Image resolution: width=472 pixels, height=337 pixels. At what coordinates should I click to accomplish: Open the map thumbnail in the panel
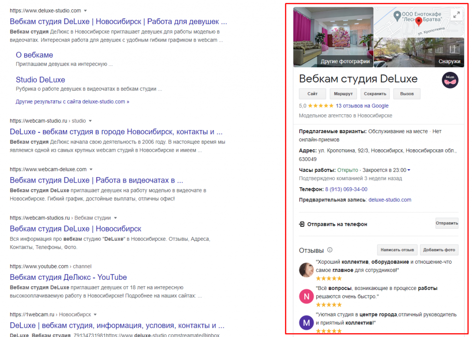(419, 22)
